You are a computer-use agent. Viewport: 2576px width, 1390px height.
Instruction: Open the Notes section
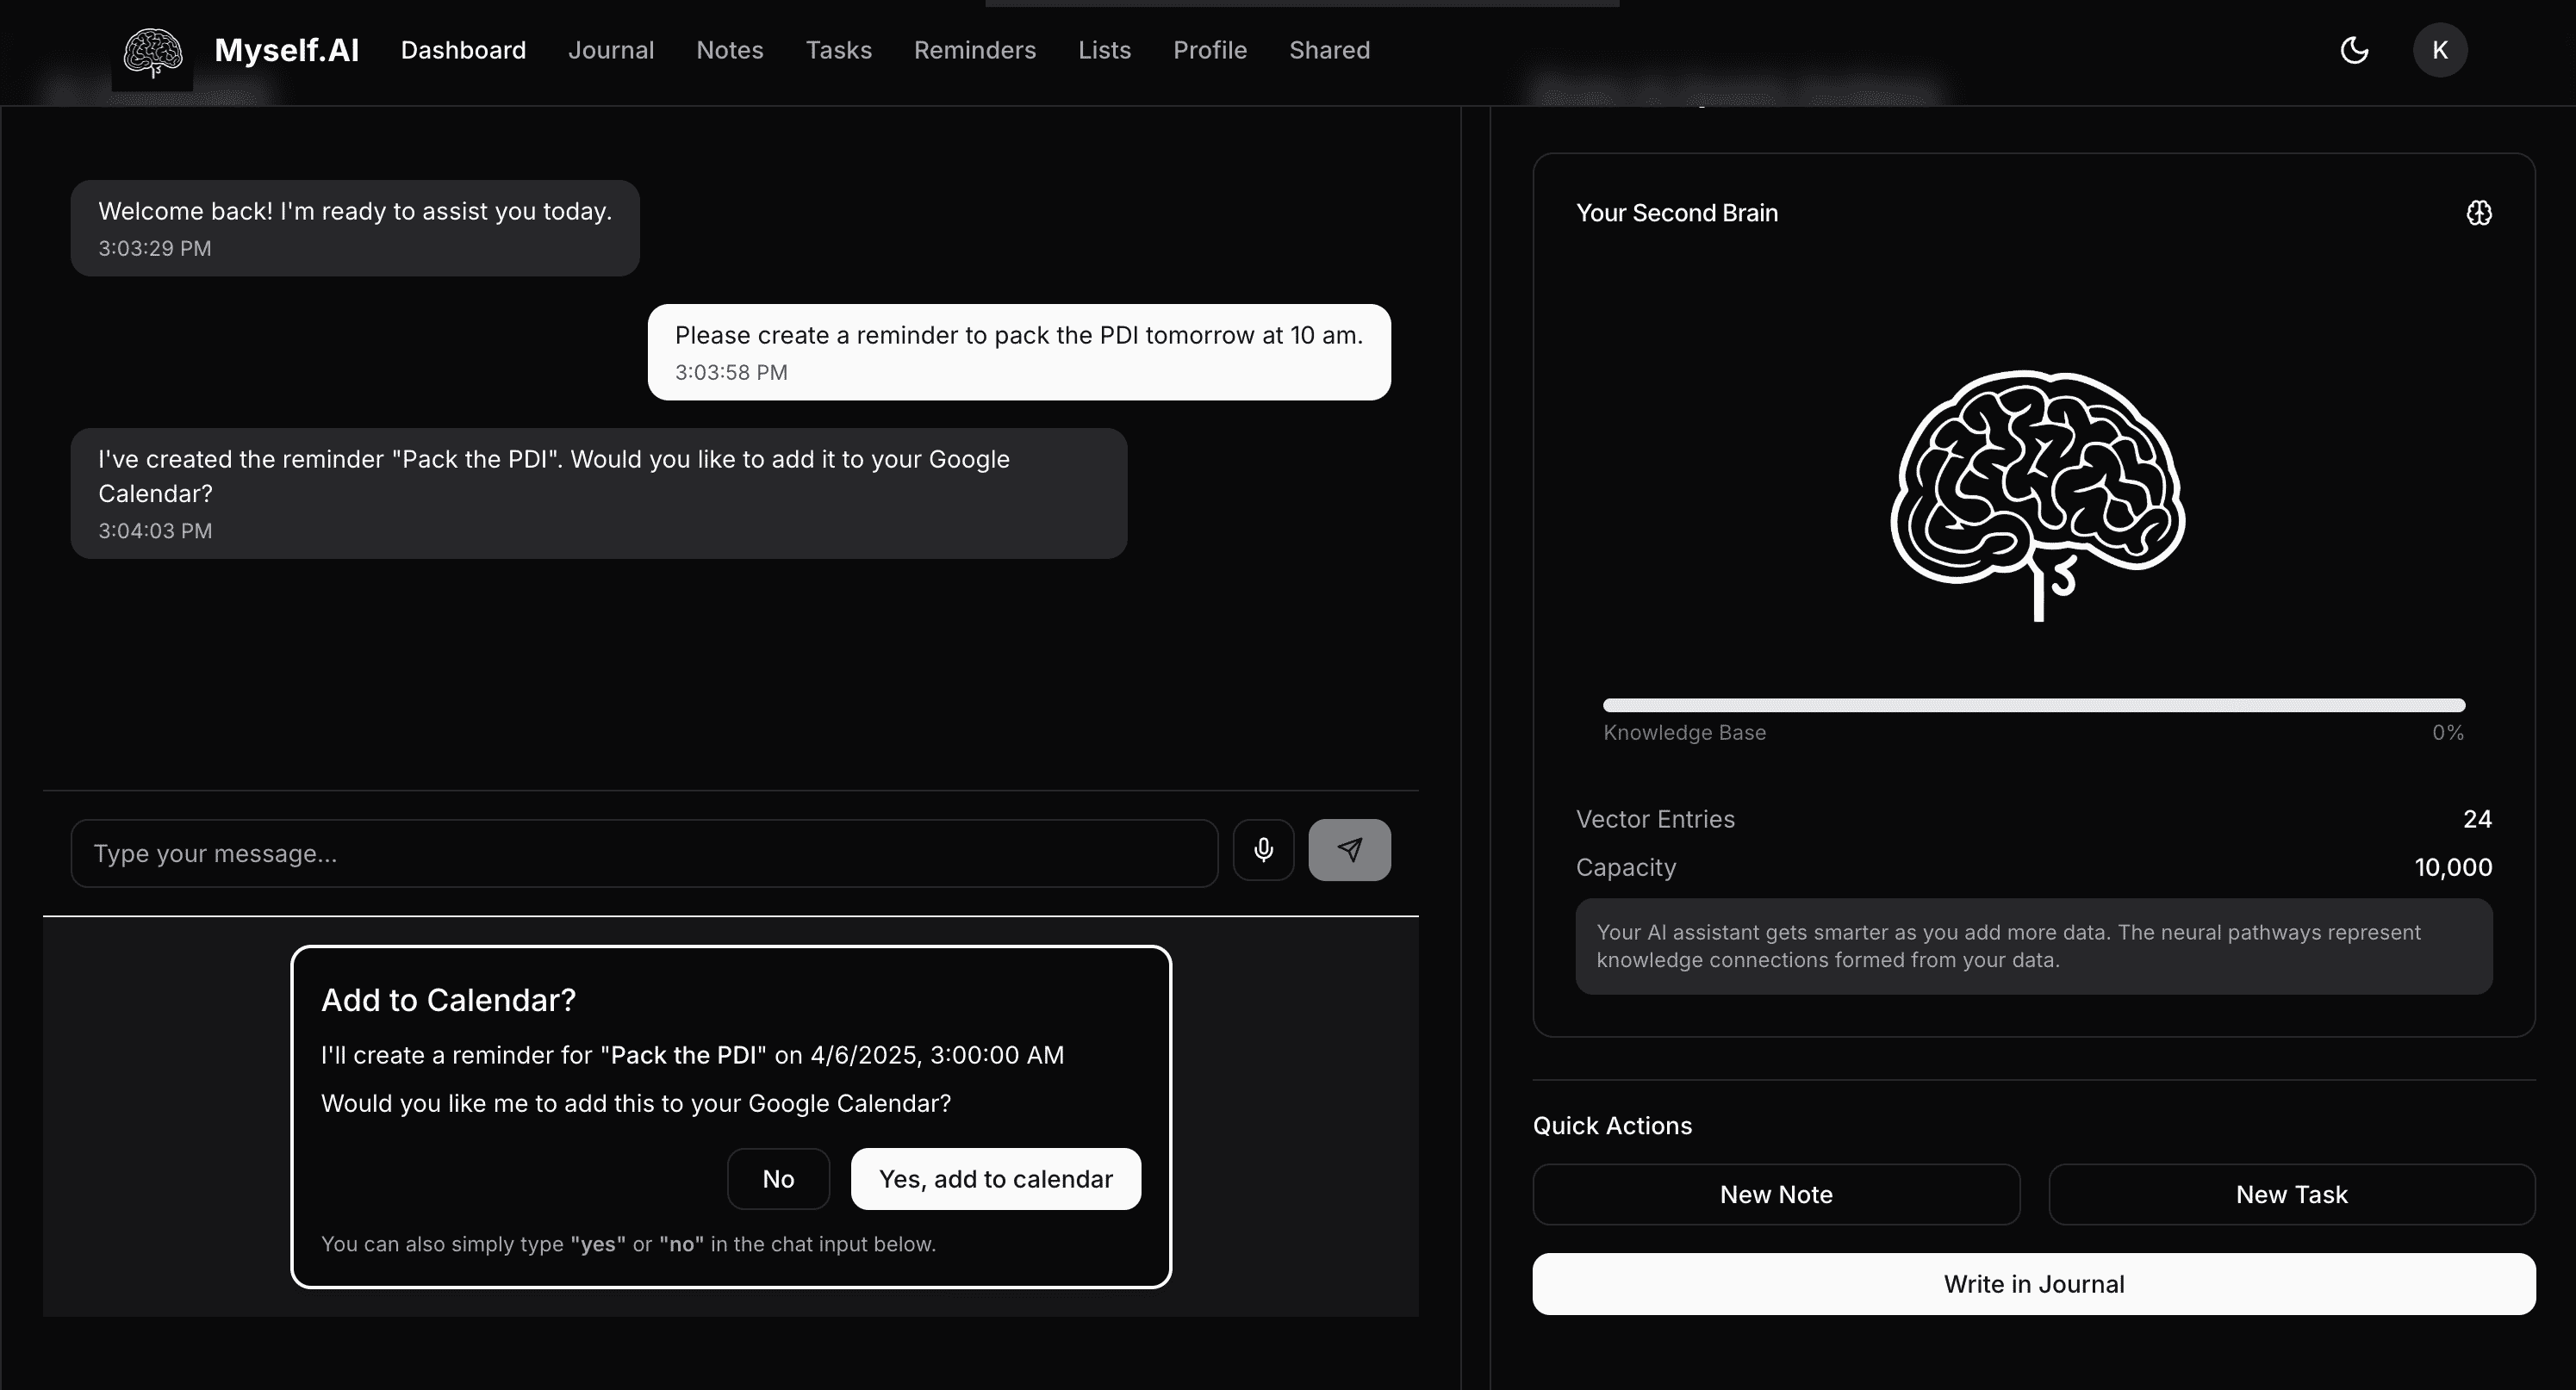click(x=730, y=50)
